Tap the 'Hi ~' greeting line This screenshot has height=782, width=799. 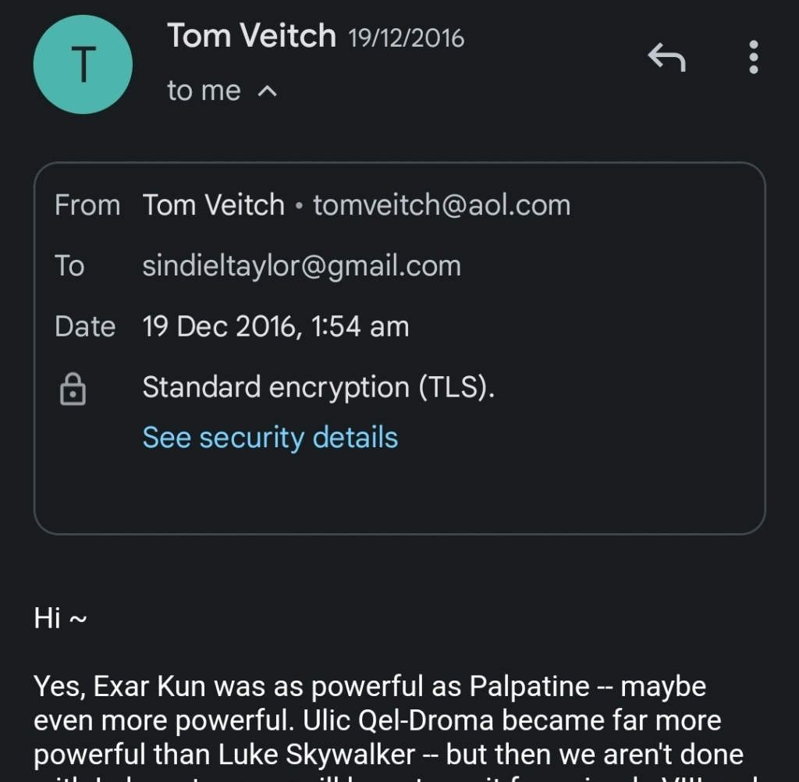coord(60,618)
